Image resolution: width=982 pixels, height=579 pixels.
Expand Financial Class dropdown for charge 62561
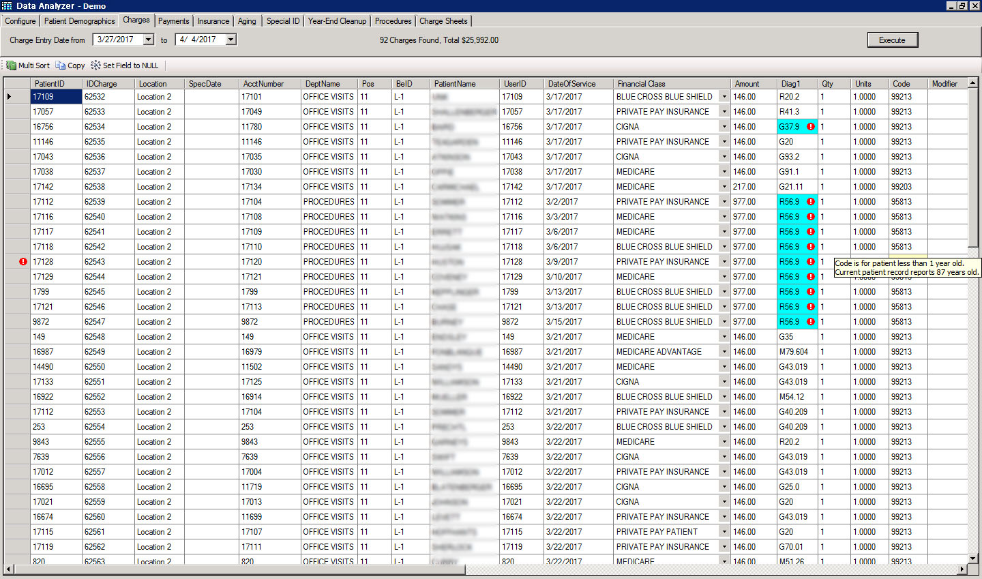click(x=724, y=532)
